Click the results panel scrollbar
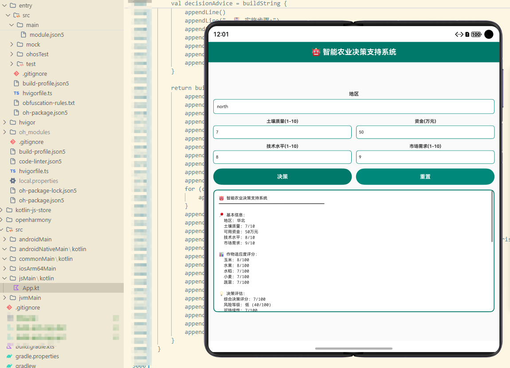This screenshot has width=510, height=368. (492, 217)
